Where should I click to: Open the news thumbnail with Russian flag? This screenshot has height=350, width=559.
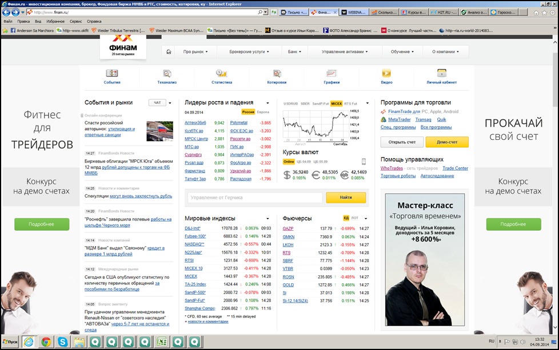(159, 131)
